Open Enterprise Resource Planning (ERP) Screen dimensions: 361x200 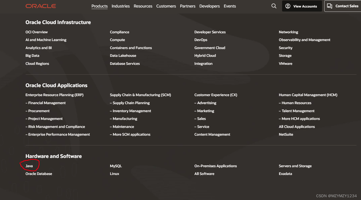(55, 95)
